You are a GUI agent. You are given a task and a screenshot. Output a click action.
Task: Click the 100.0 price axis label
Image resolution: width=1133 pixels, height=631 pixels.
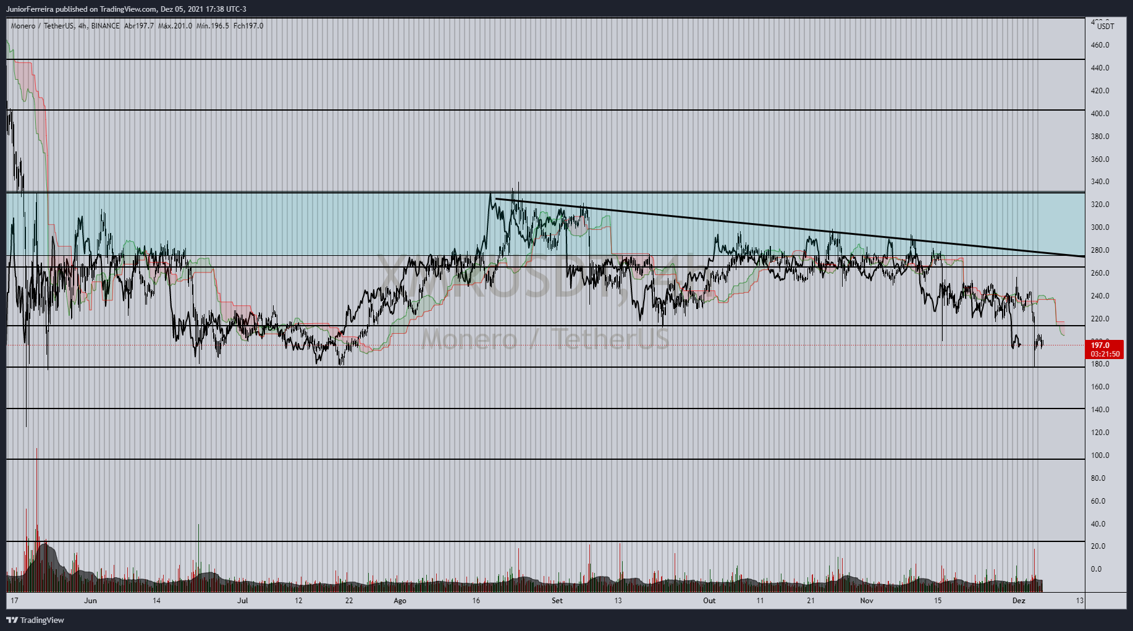pos(1100,455)
